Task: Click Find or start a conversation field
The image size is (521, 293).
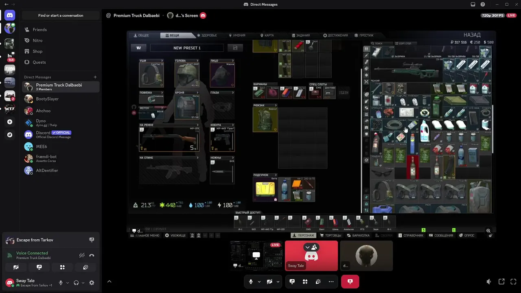Action: (61, 15)
